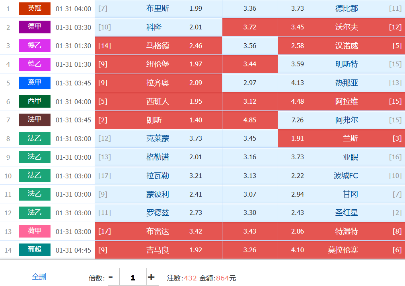Click the brown 法甲 league badge
Screen dimensions: 405x286
[x=35, y=120]
